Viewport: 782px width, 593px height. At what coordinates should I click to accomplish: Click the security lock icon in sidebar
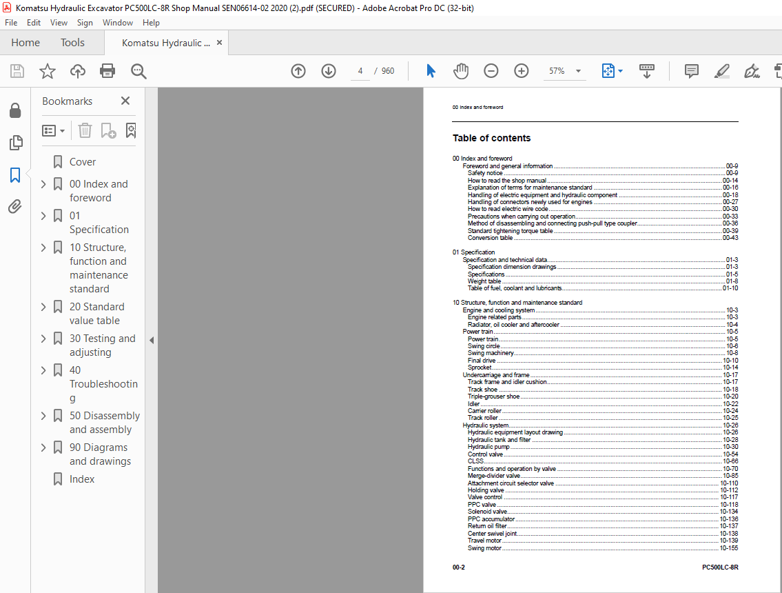[15, 110]
